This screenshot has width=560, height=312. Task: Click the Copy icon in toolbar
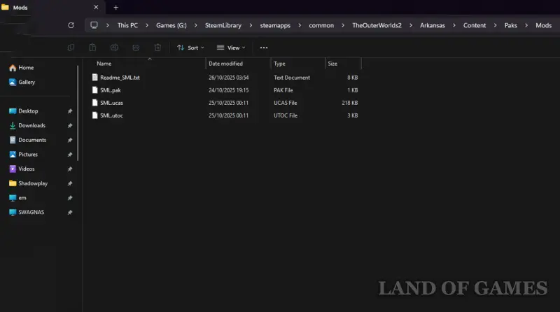point(71,48)
